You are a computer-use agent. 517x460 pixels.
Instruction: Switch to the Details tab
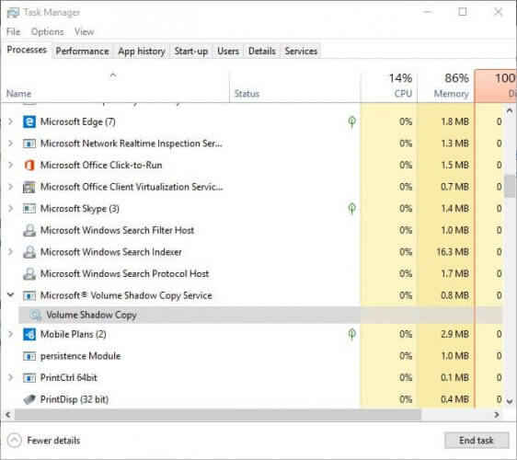point(262,52)
